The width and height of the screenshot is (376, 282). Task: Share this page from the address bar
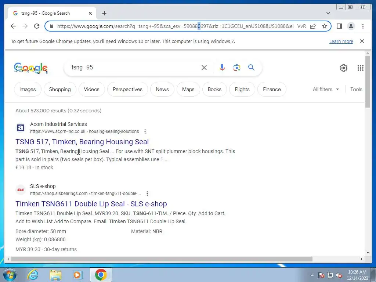click(x=313, y=26)
